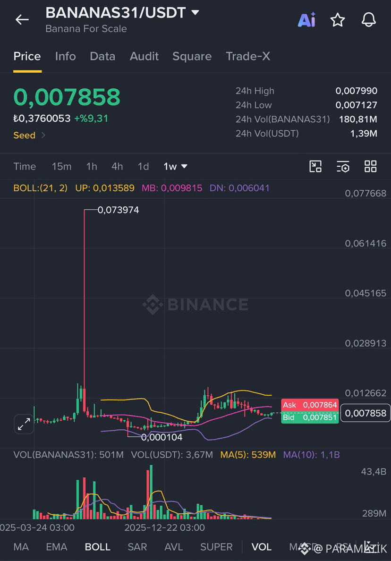This screenshot has width=391, height=561.
Task: Toggle the VOL sub-indicator
Action: [262, 547]
